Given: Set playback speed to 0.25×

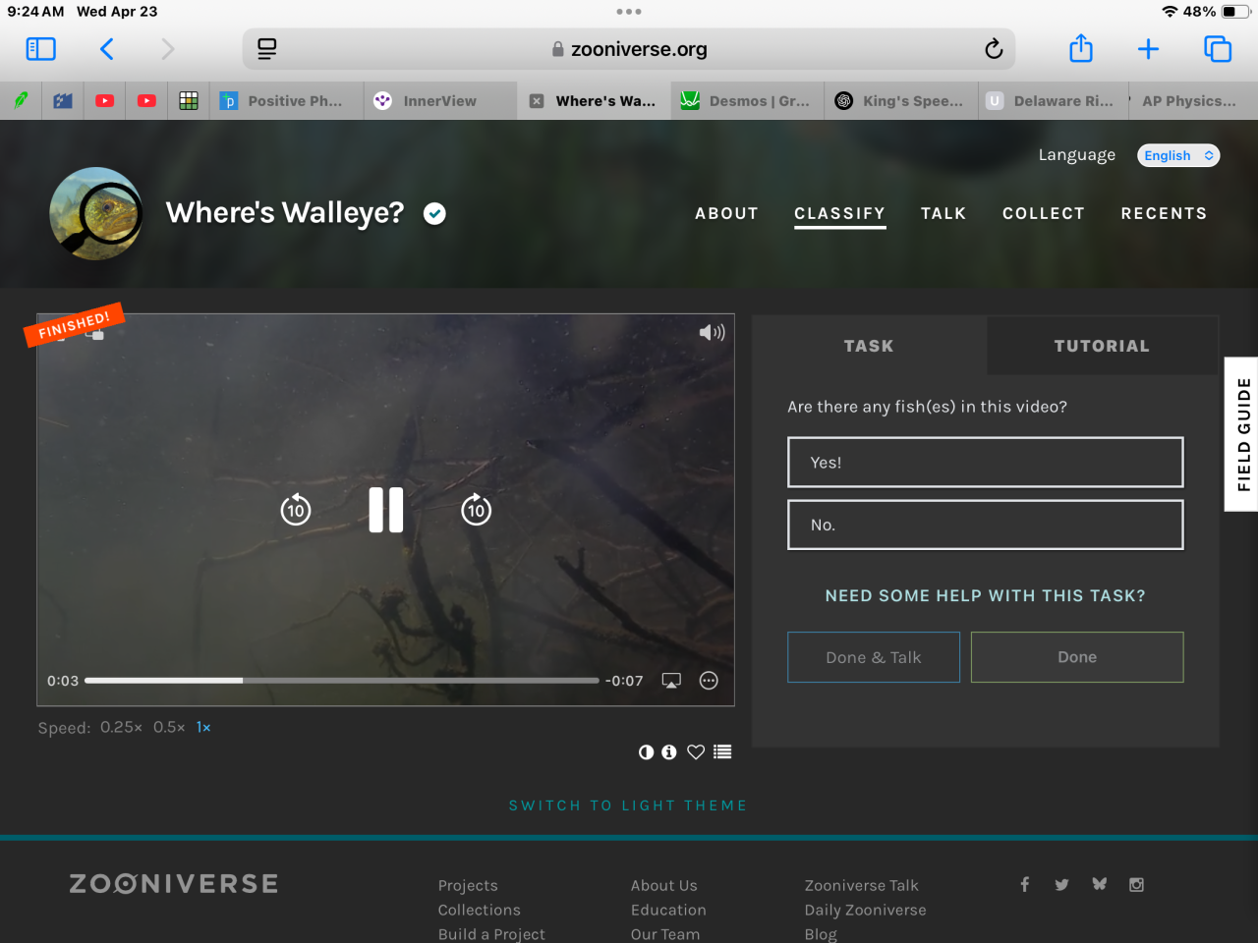Looking at the screenshot, I should pos(121,727).
